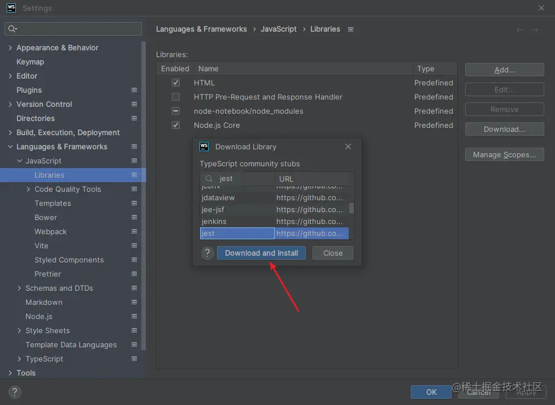Click the project-level icon next to Plugins
This screenshot has height=405, width=555.
coord(134,90)
